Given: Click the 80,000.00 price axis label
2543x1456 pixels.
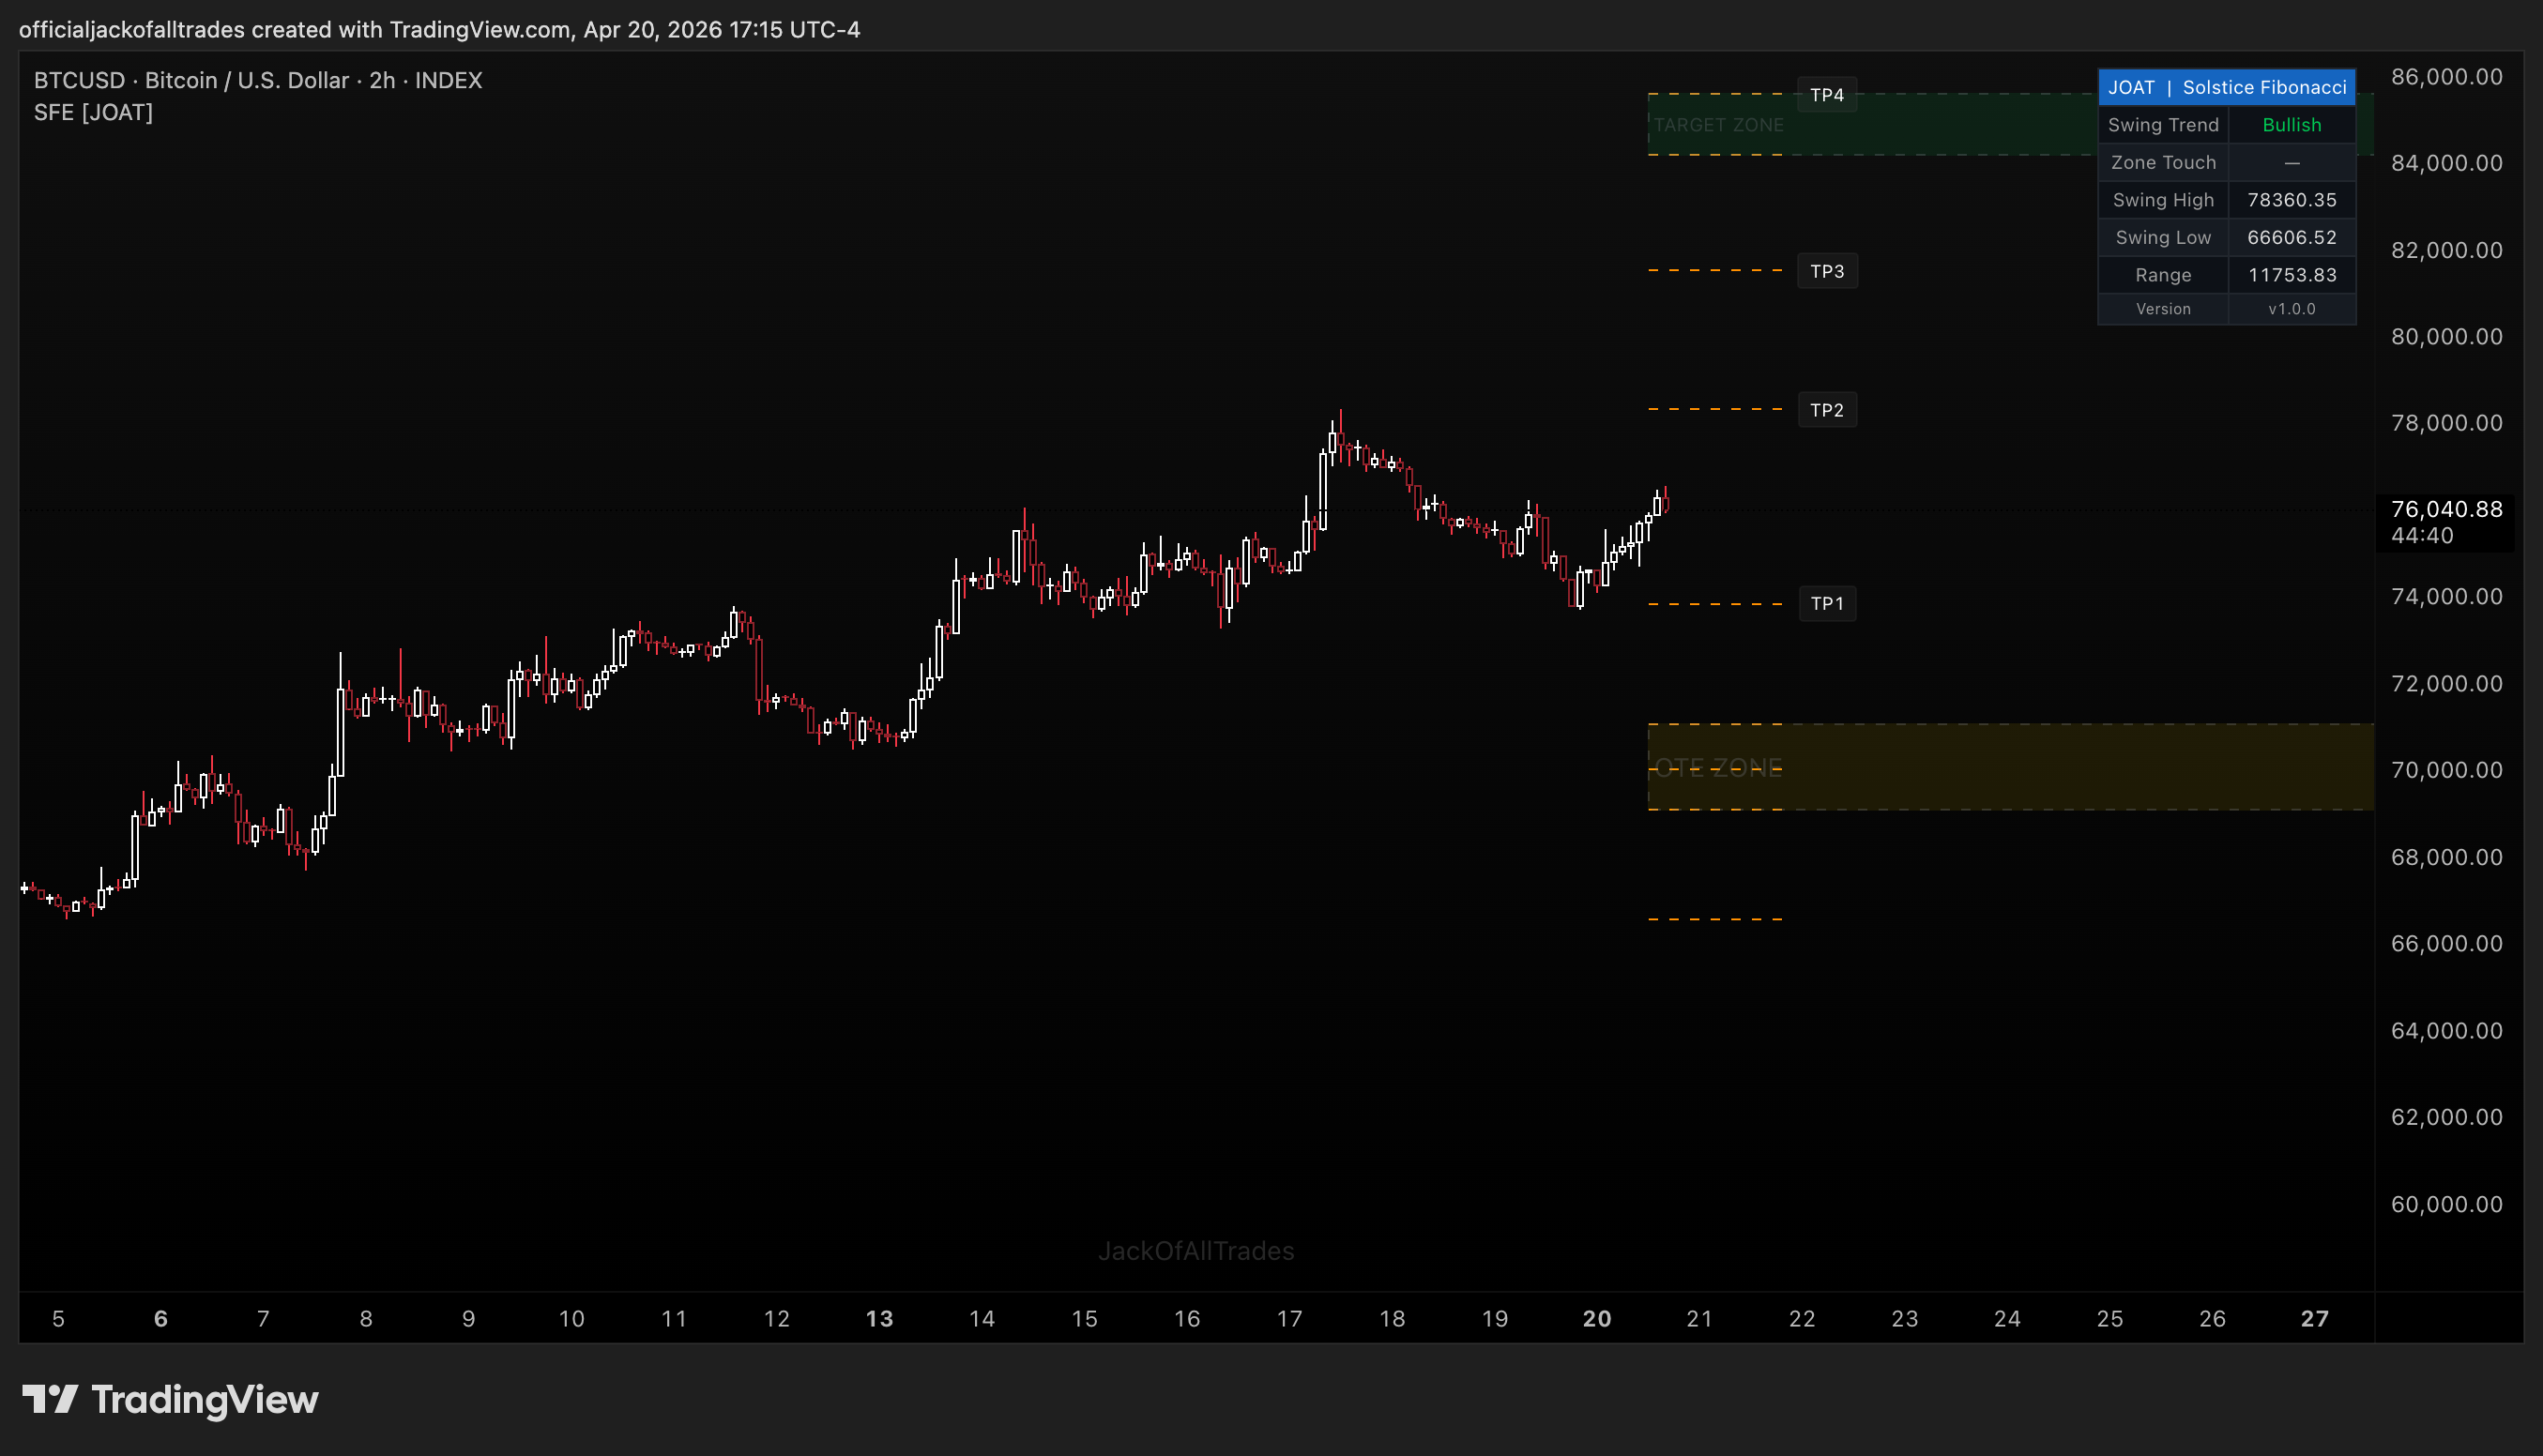Looking at the screenshot, I should point(2446,337).
